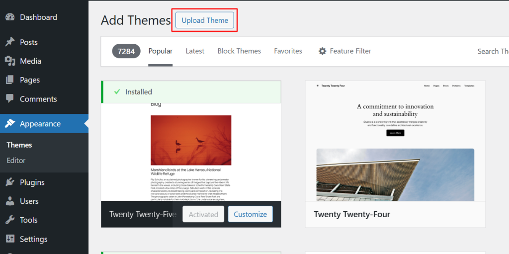Click the Search Themes input field
The height and width of the screenshot is (254, 509).
(x=492, y=51)
